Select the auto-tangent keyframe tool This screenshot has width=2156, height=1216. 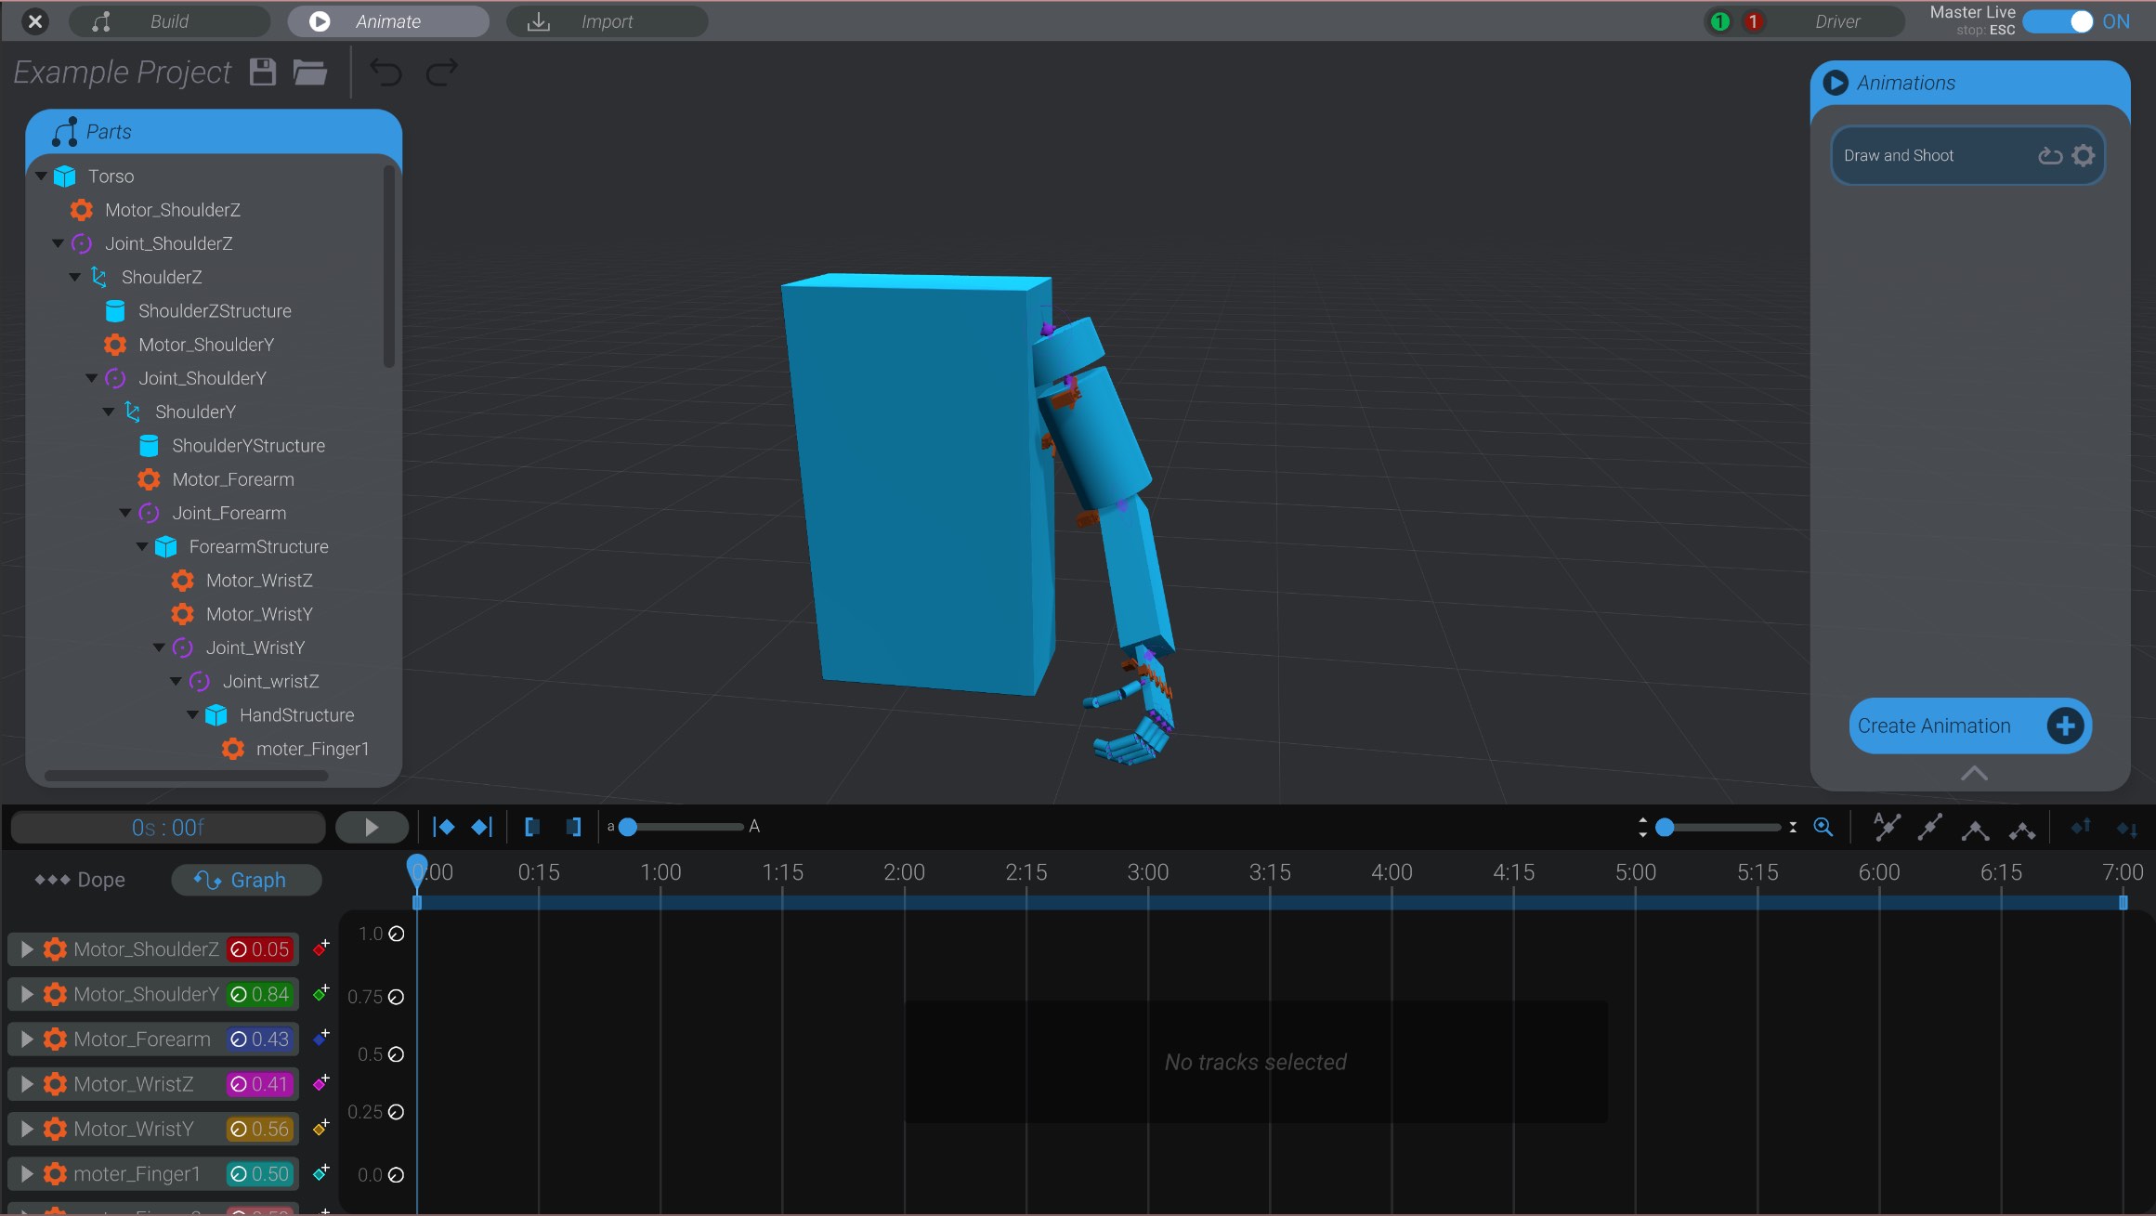1887,827
